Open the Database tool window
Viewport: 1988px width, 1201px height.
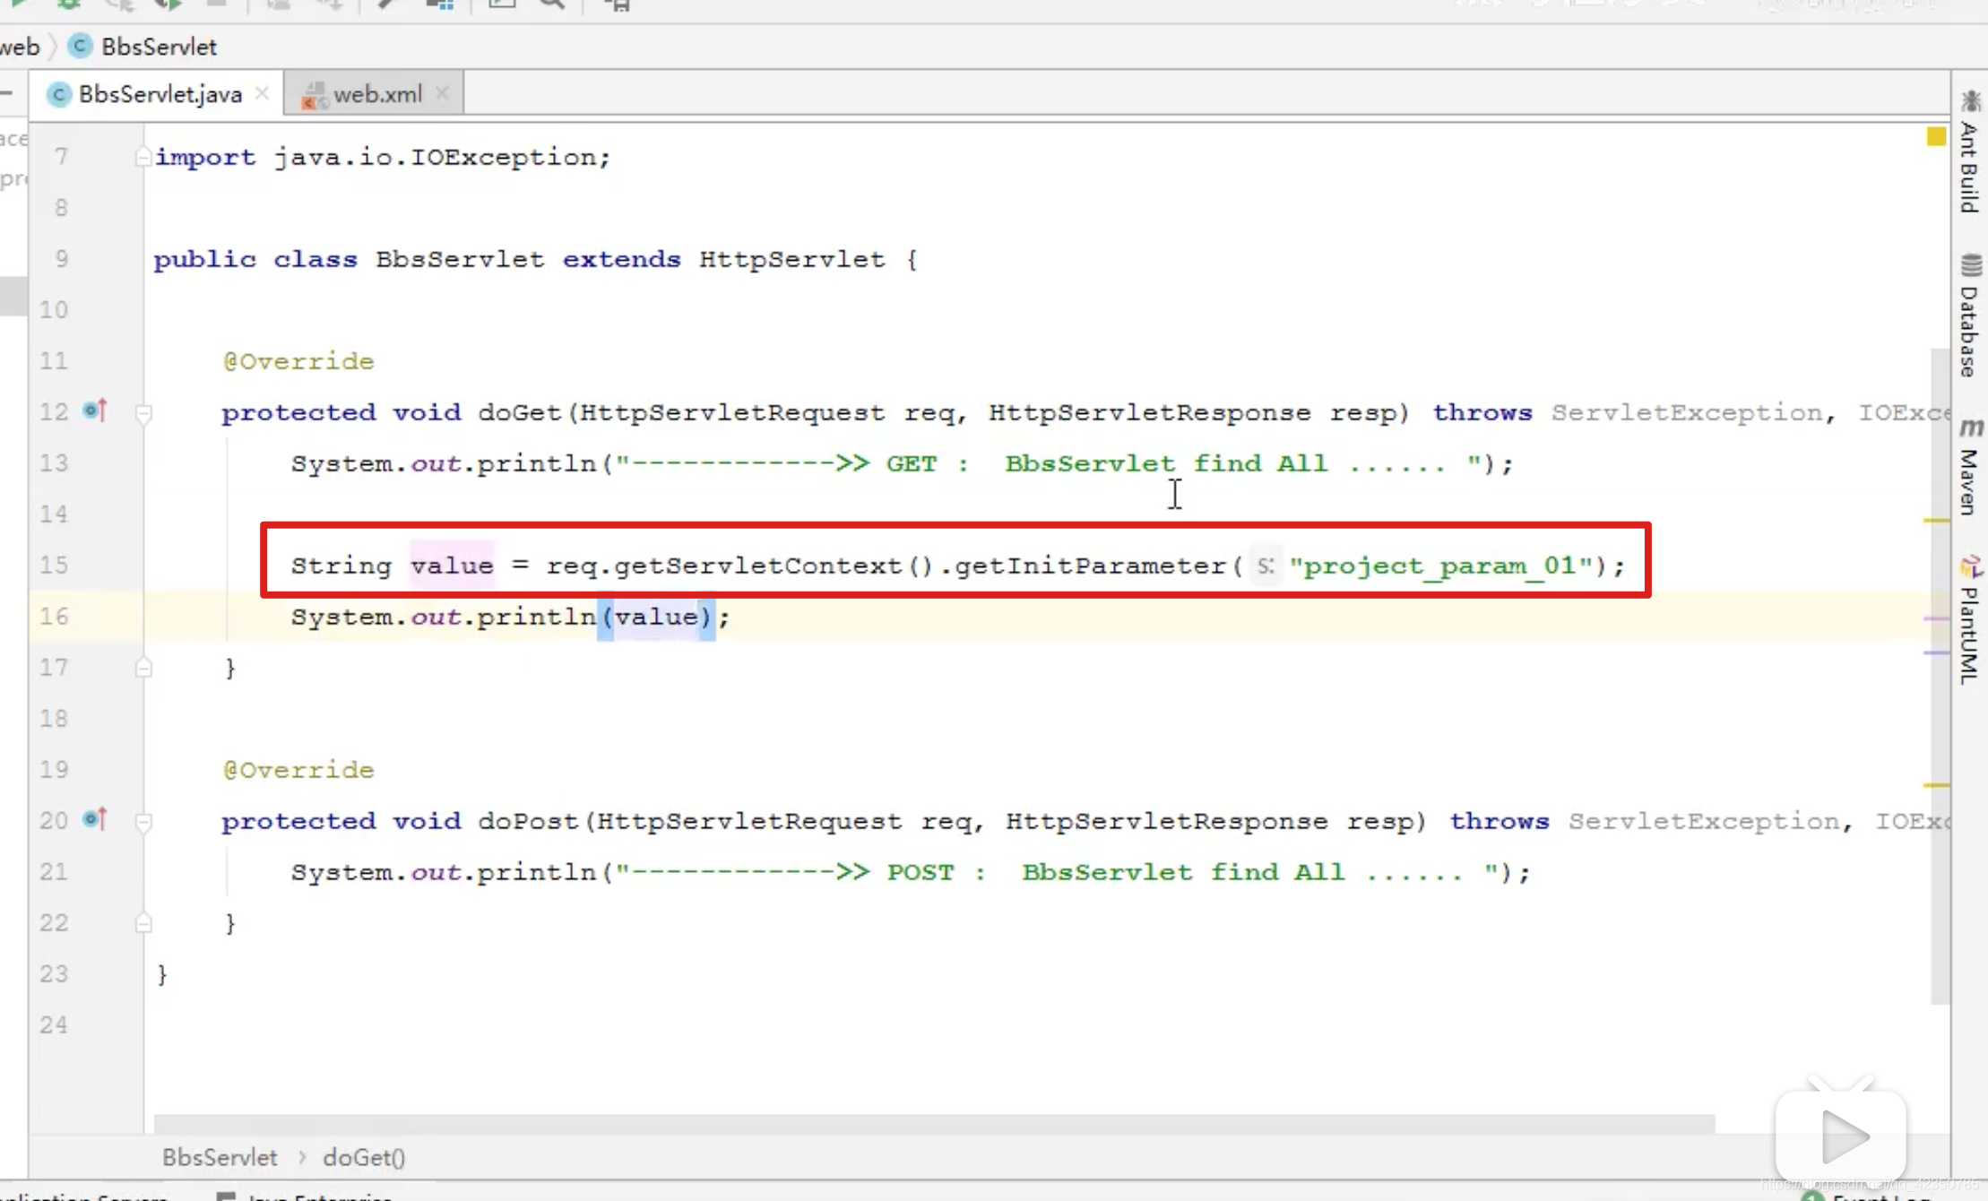pyautogui.click(x=1969, y=316)
